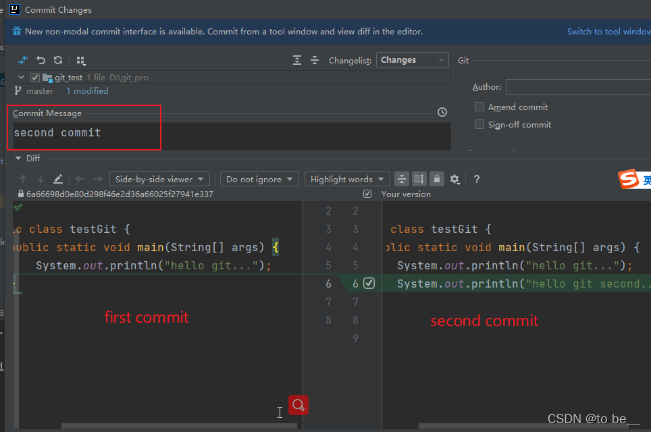
Task: Click in the Author input field
Action: click(x=578, y=87)
